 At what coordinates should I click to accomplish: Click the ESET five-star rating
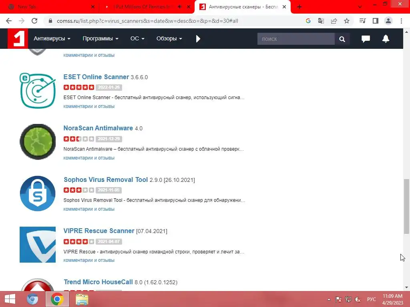79,87
